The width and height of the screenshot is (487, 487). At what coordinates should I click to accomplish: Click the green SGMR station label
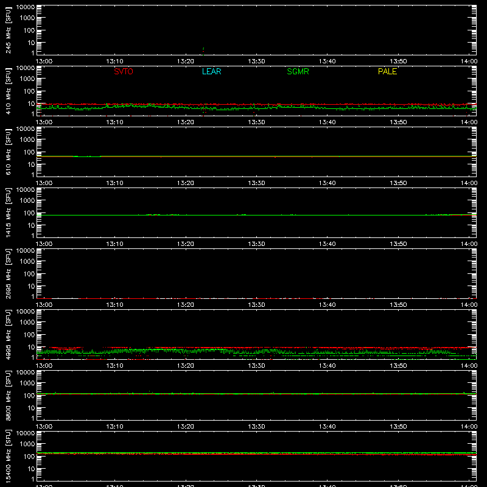coord(298,71)
